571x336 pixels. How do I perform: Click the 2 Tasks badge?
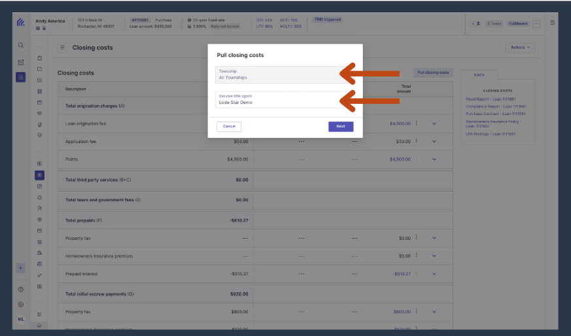click(x=494, y=24)
